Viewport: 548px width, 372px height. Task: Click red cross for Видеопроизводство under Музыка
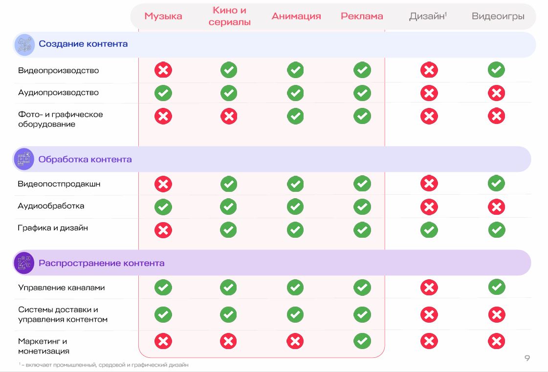163,70
